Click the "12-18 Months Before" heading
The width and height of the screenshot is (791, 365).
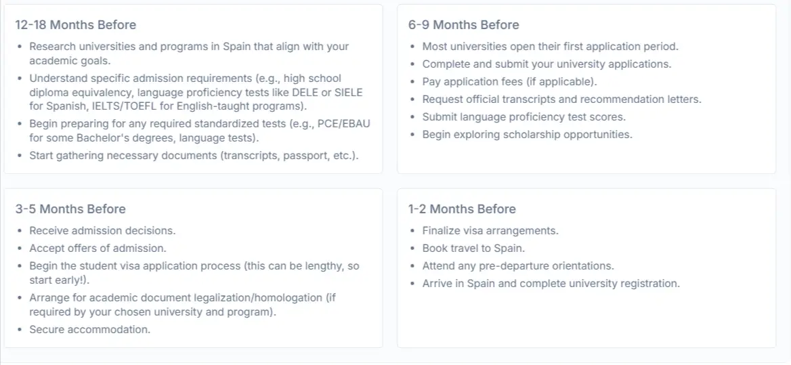(75, 25)
